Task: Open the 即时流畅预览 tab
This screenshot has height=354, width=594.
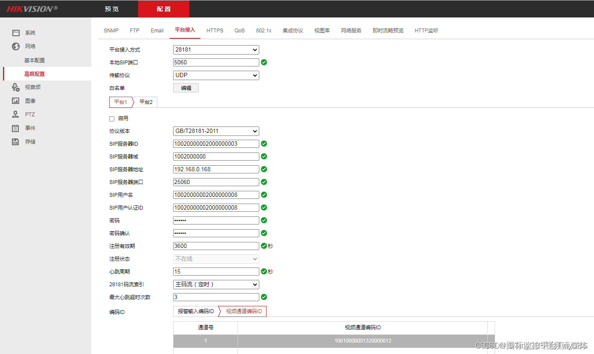Action: tap(388, 31)
